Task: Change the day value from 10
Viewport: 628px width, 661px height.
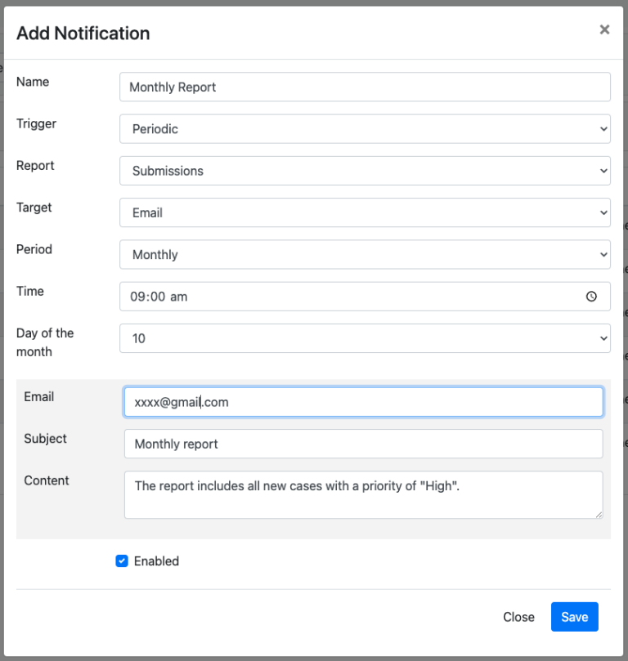Action: click(365, 337)
